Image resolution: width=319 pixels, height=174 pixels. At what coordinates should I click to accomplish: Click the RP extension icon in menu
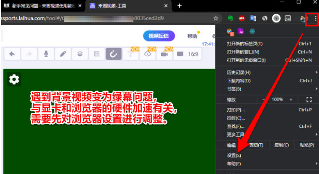[x=241, y=32]
